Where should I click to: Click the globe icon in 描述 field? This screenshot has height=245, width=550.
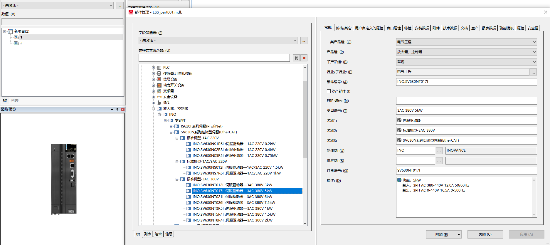(x=399, y=180)
